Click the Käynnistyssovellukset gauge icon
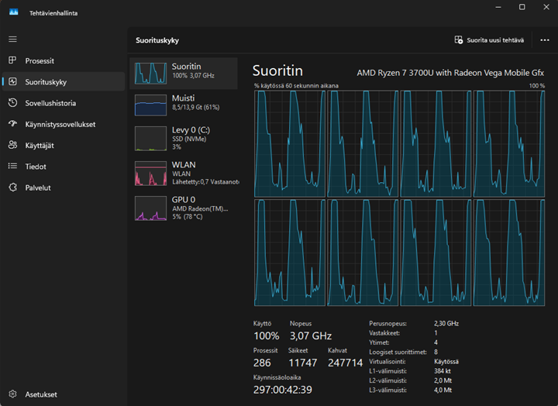Viewport: 558px width, 406px height. click(12, 124)
